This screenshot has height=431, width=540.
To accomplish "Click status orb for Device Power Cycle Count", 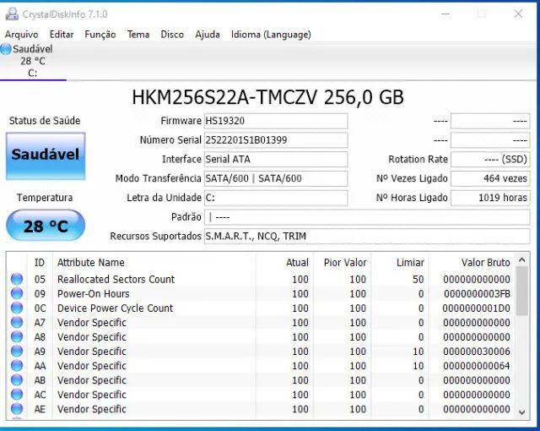I will click(17, 308).
